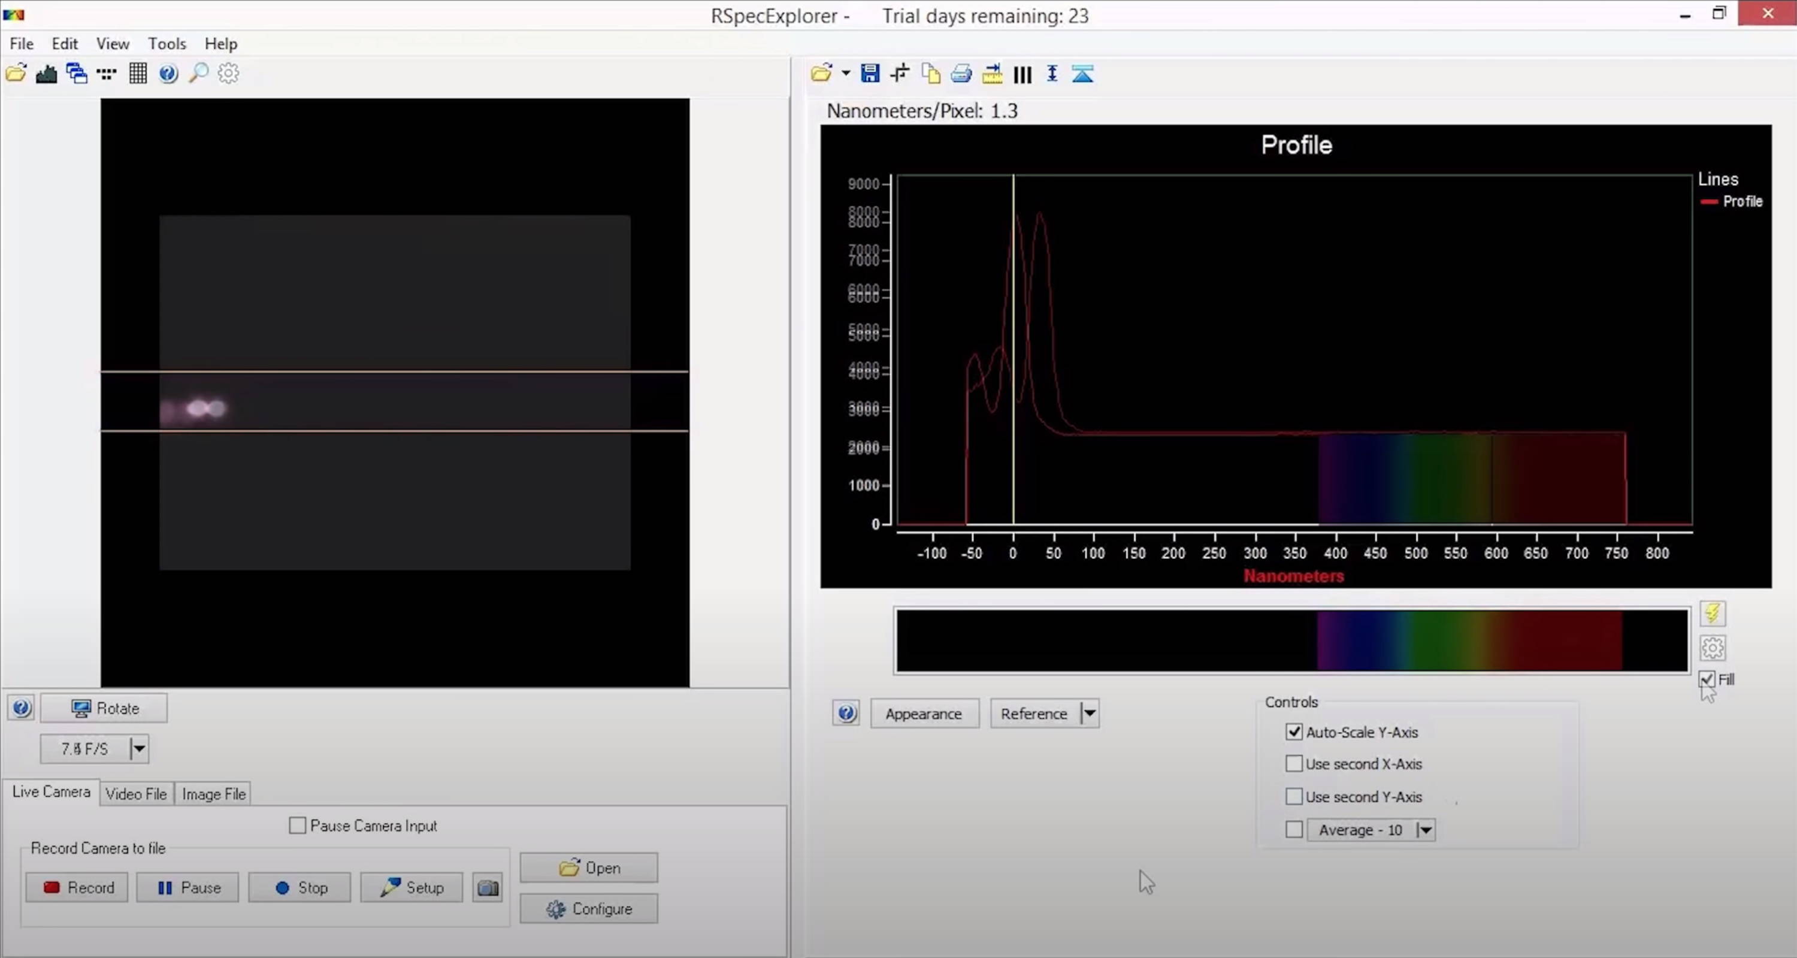Click the open folder icon in left toolbar
The width and height of the screenshot is (1797, 958).
(x=16, y=73)
